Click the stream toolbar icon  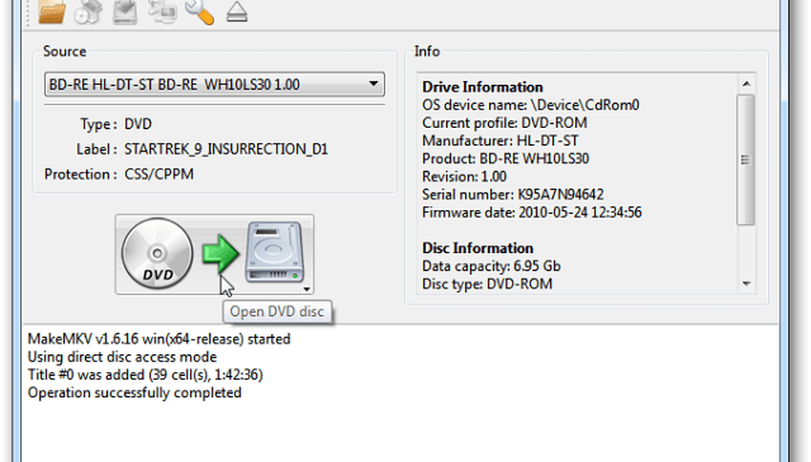point(162,11)
